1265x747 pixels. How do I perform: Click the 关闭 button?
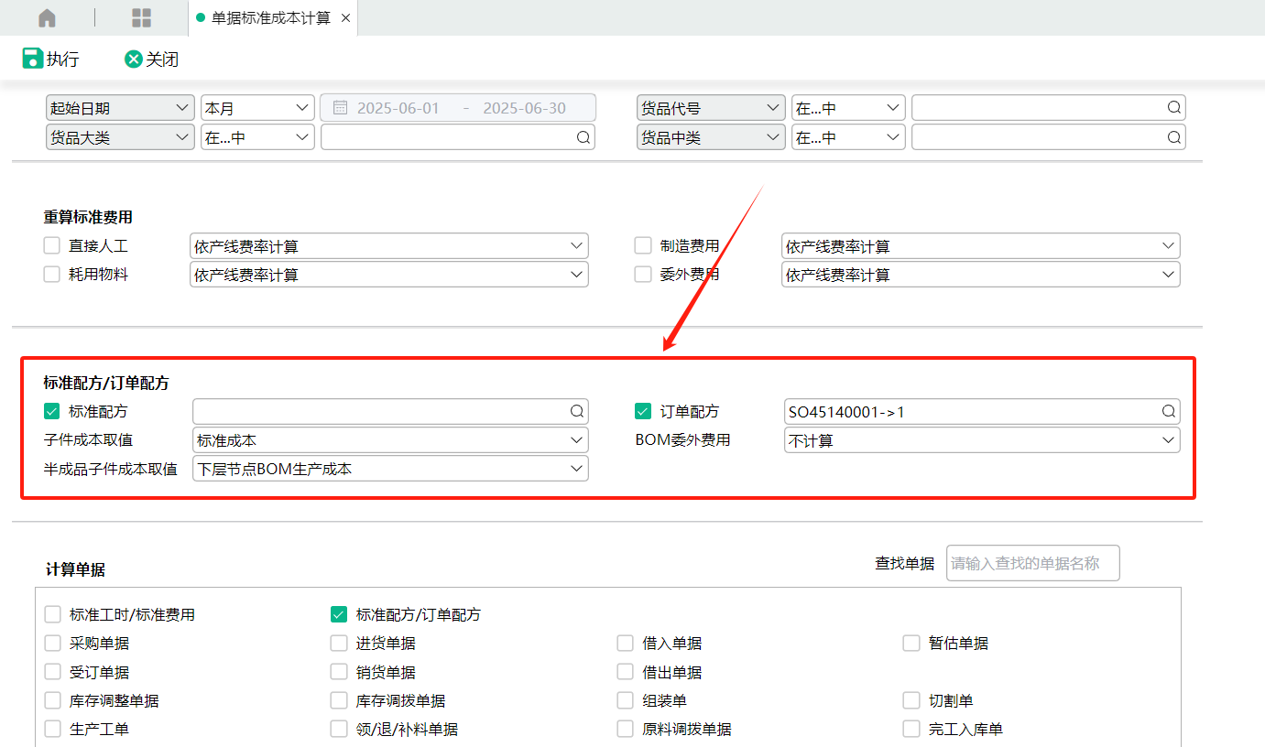pyautogui.click(x=152, y=60)
